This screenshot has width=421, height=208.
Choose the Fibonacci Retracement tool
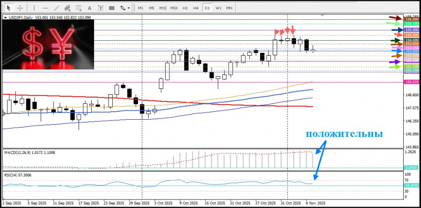pos(79,8)
